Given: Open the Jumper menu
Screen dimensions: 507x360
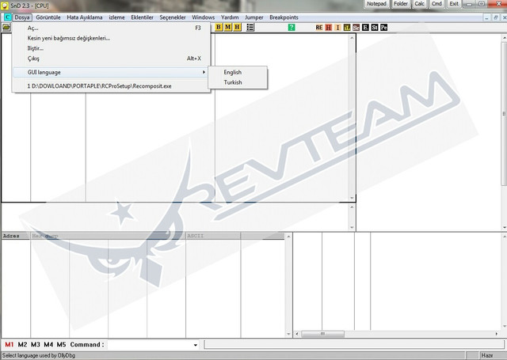Looking at the screenshot, I should coord(254,17).
